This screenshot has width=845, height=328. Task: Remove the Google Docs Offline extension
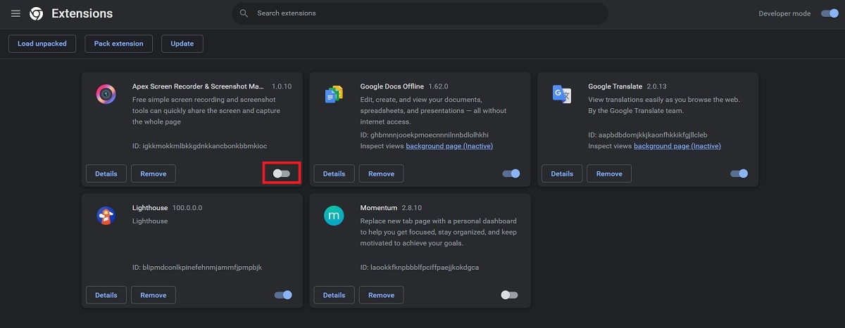pyautogui.click(x=382, y=173)
